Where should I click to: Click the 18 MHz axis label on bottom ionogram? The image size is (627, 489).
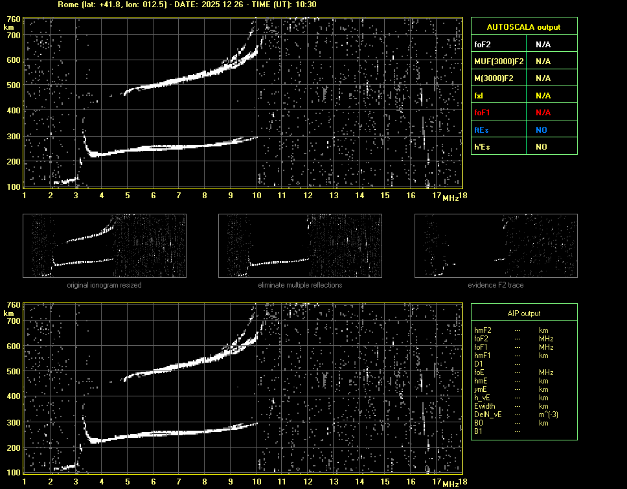[462, 482]
